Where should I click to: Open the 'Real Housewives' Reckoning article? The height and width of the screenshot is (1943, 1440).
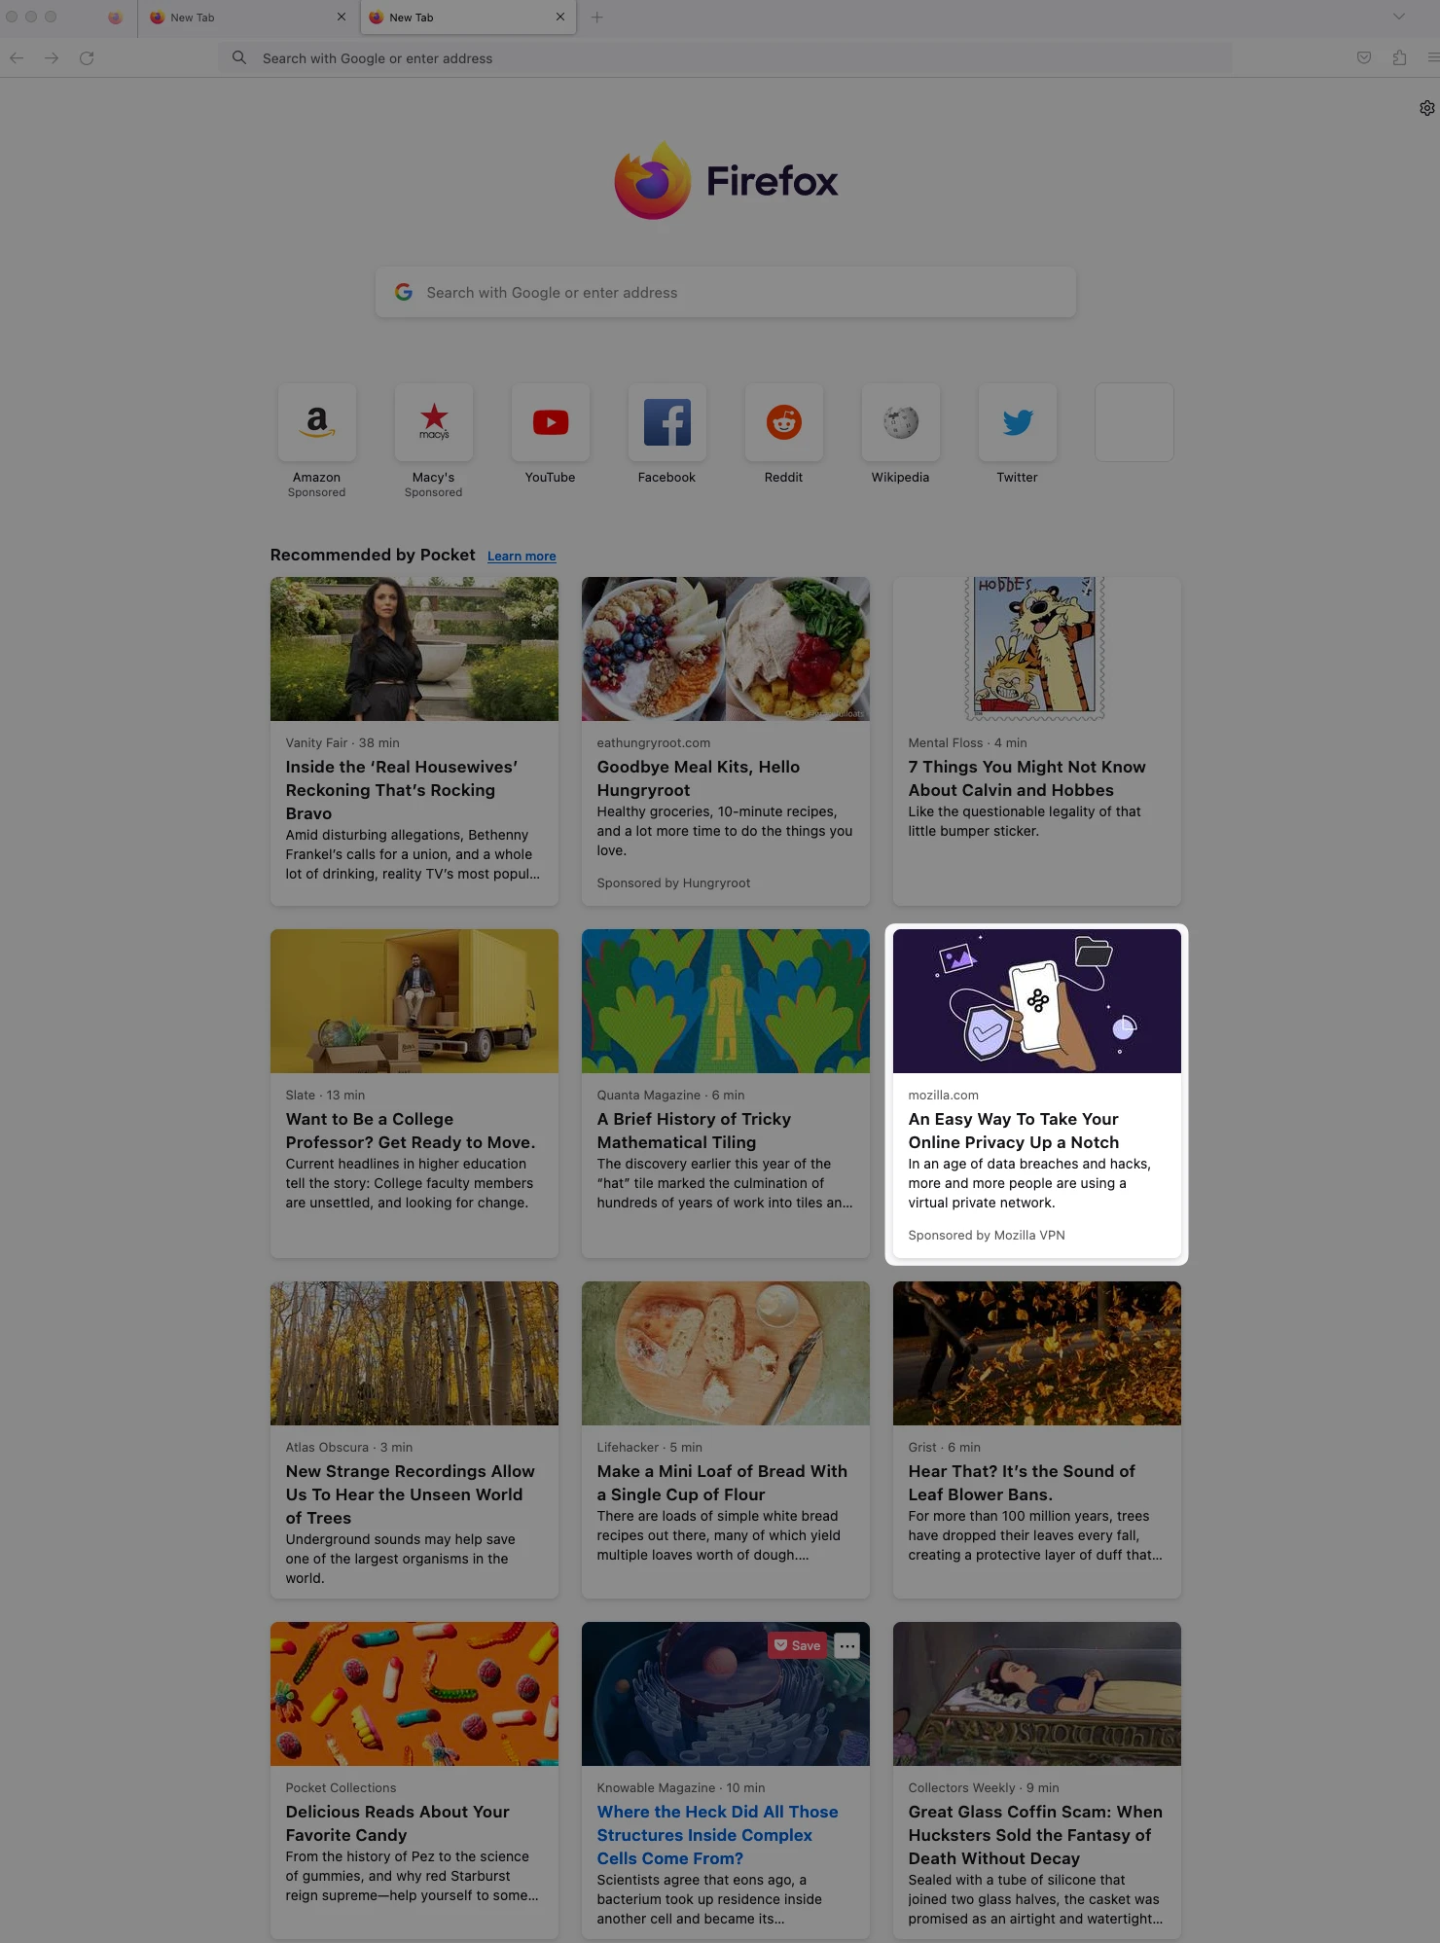click(401, 790)
